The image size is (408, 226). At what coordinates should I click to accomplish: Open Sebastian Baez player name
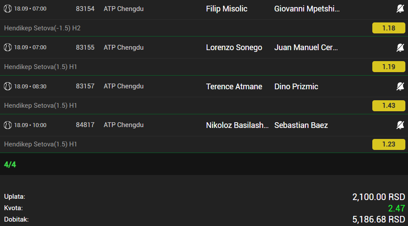point(301,125)
